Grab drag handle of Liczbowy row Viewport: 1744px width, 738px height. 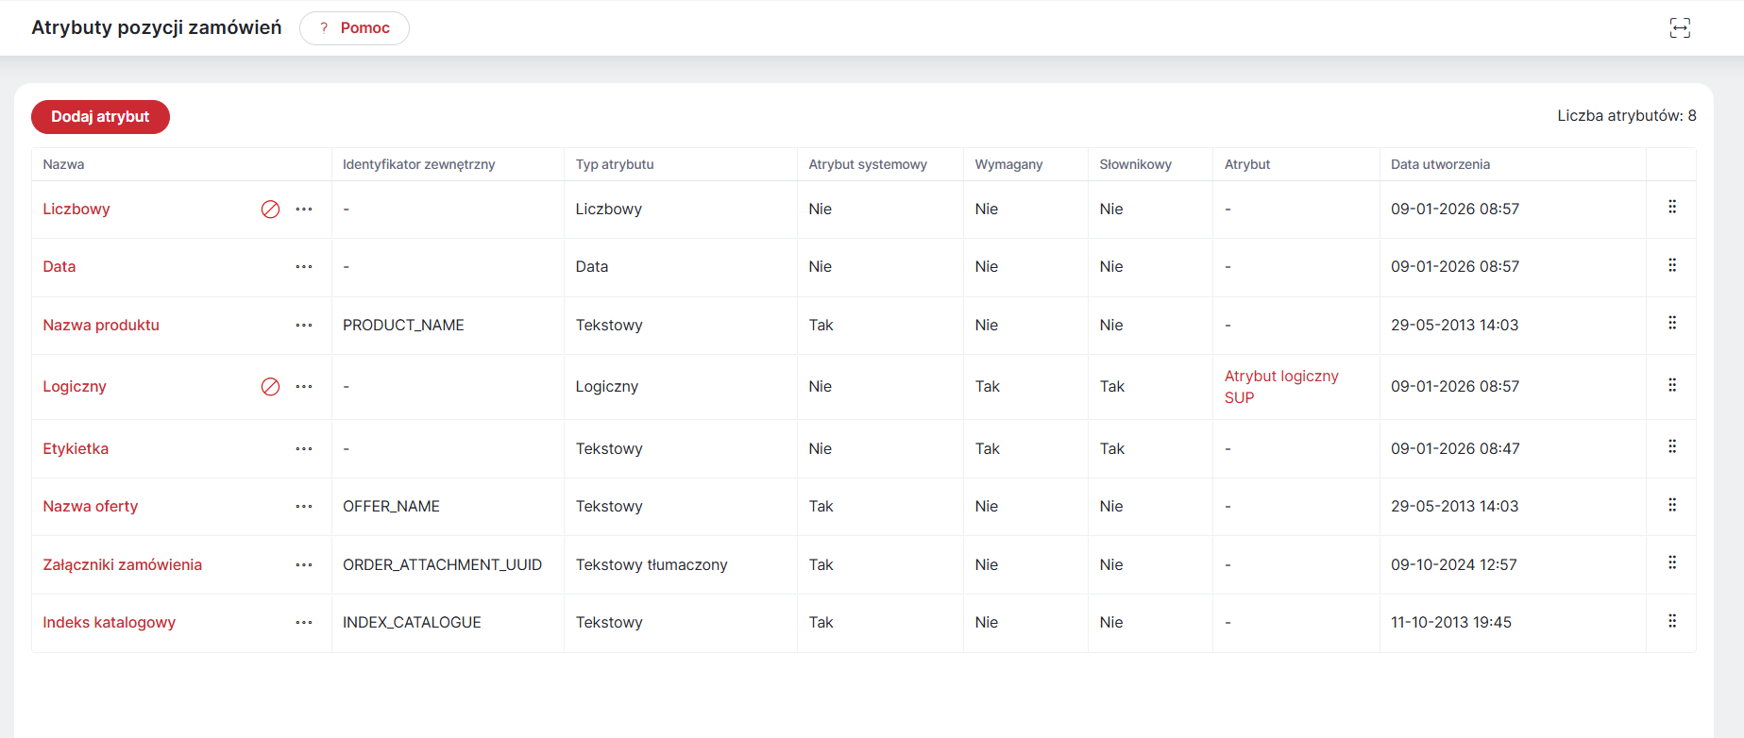1672,207
